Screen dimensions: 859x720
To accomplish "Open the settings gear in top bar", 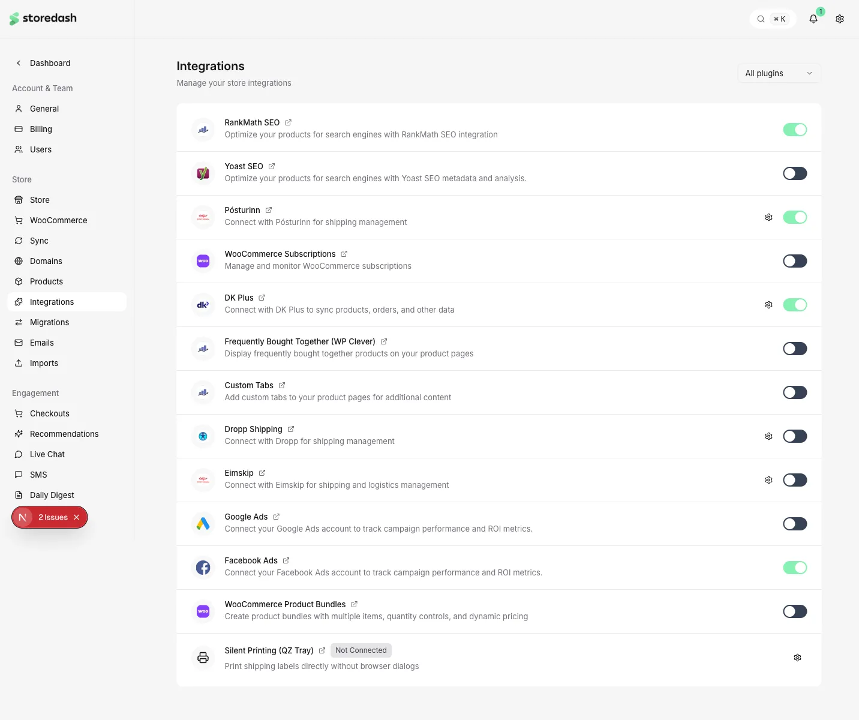I will [x=840, y=19].
